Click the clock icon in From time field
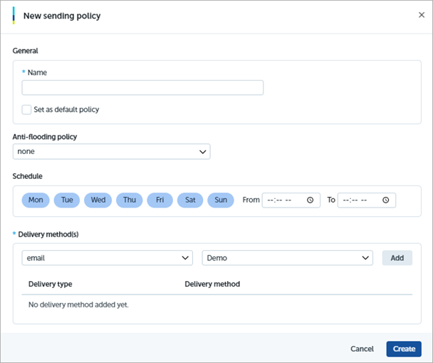This screenshot has width=433, height=363. [310, 200]
